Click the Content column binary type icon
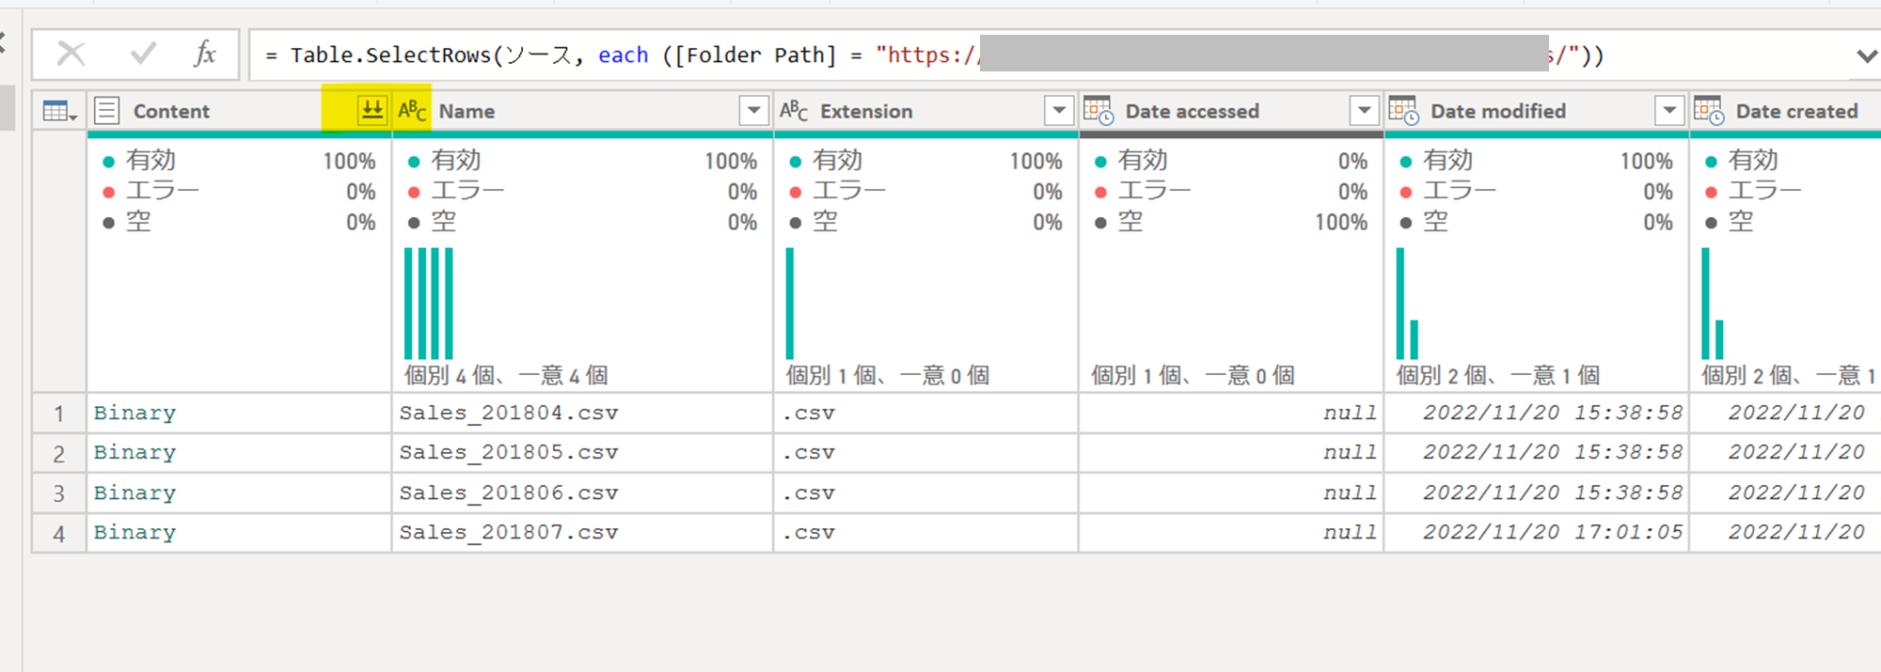The width and height of the screenshot is (1881, 672). (107, 111)
